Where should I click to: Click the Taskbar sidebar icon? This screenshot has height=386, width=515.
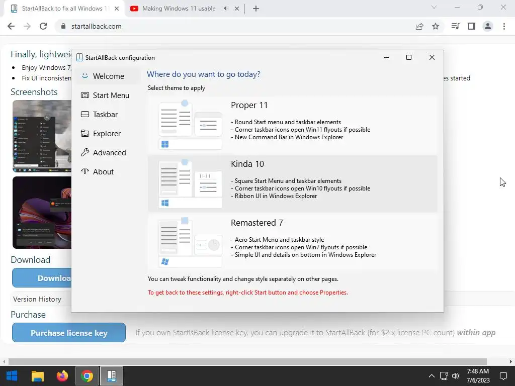[x=84, y=114]
